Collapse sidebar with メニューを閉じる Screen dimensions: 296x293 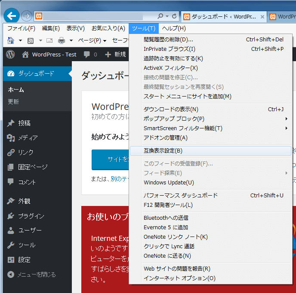36,274
